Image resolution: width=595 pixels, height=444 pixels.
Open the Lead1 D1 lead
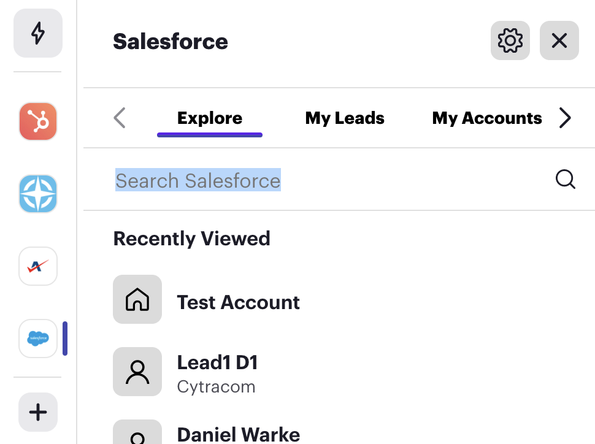click(x=217, y=362)
